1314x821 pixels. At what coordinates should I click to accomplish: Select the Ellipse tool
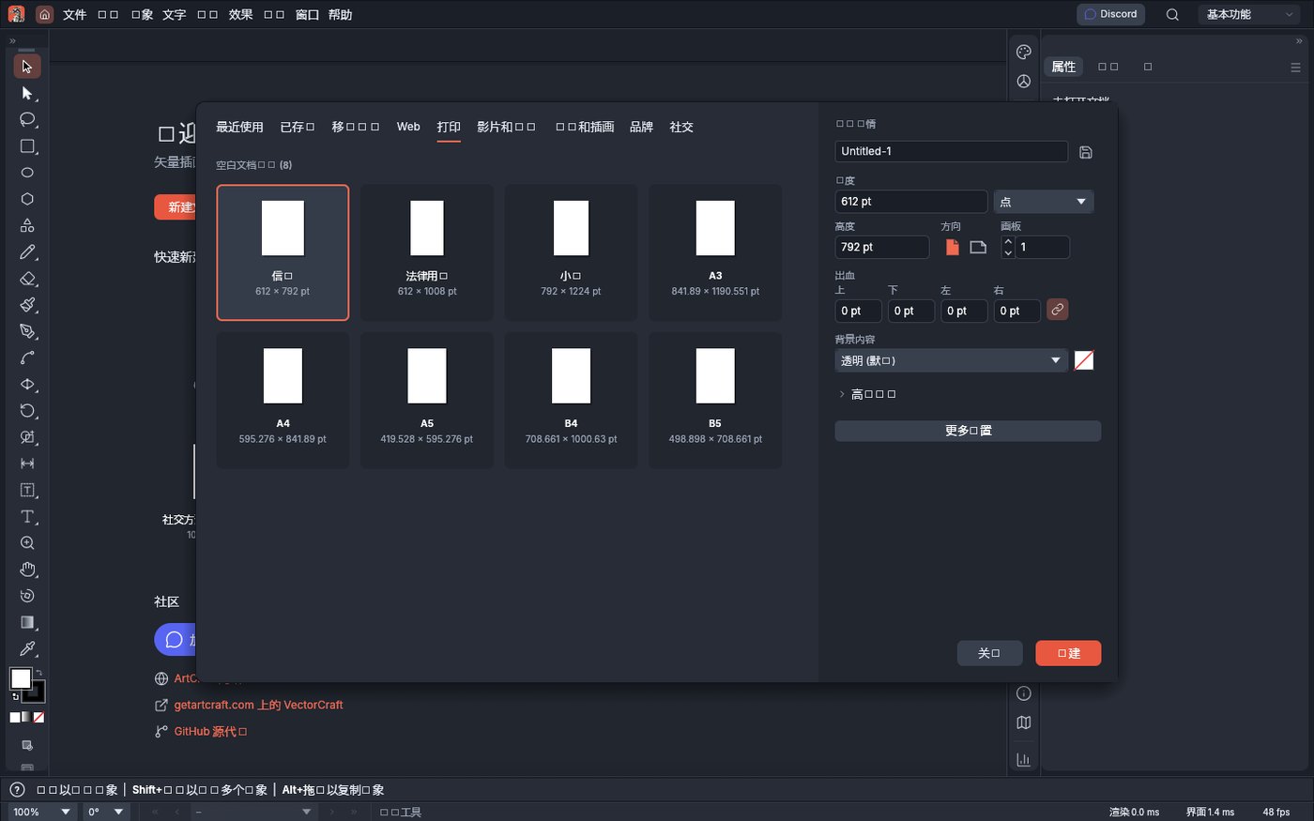(x=27, y=173)
